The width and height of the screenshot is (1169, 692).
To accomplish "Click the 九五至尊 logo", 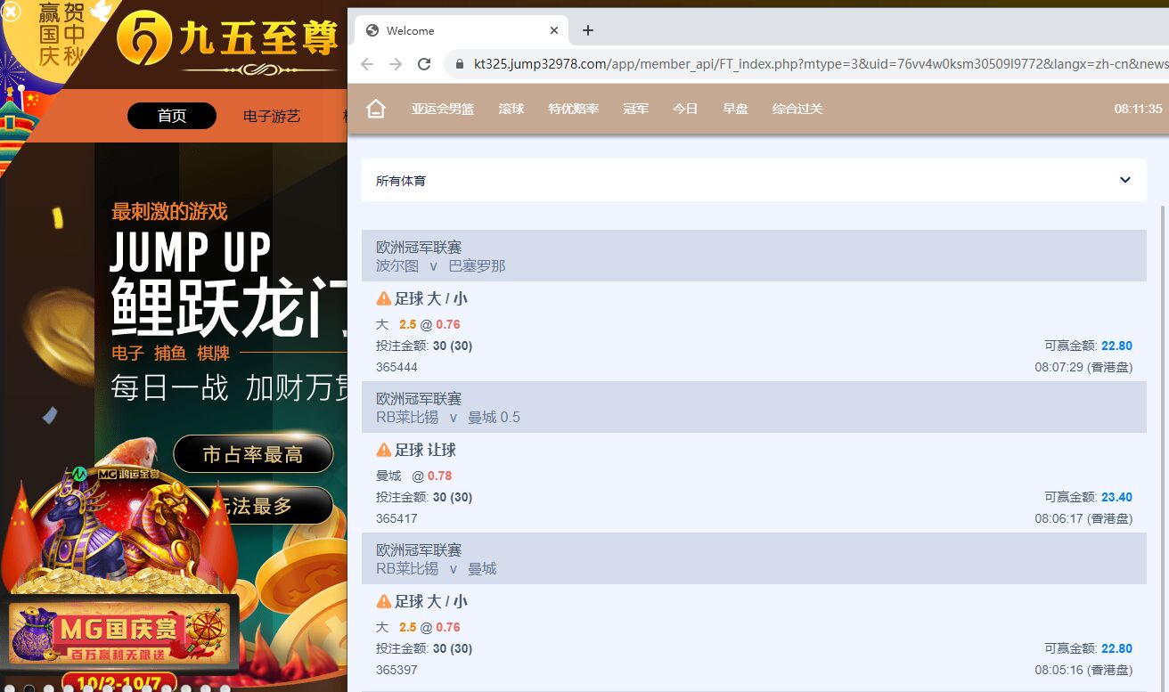I will pos(228,41).
